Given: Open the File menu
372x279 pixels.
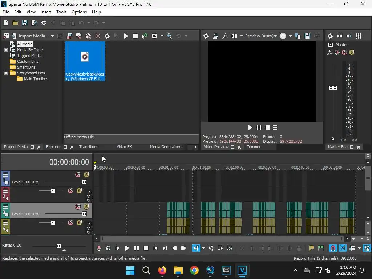Looking at the screenshot, I should pos(6,12).
